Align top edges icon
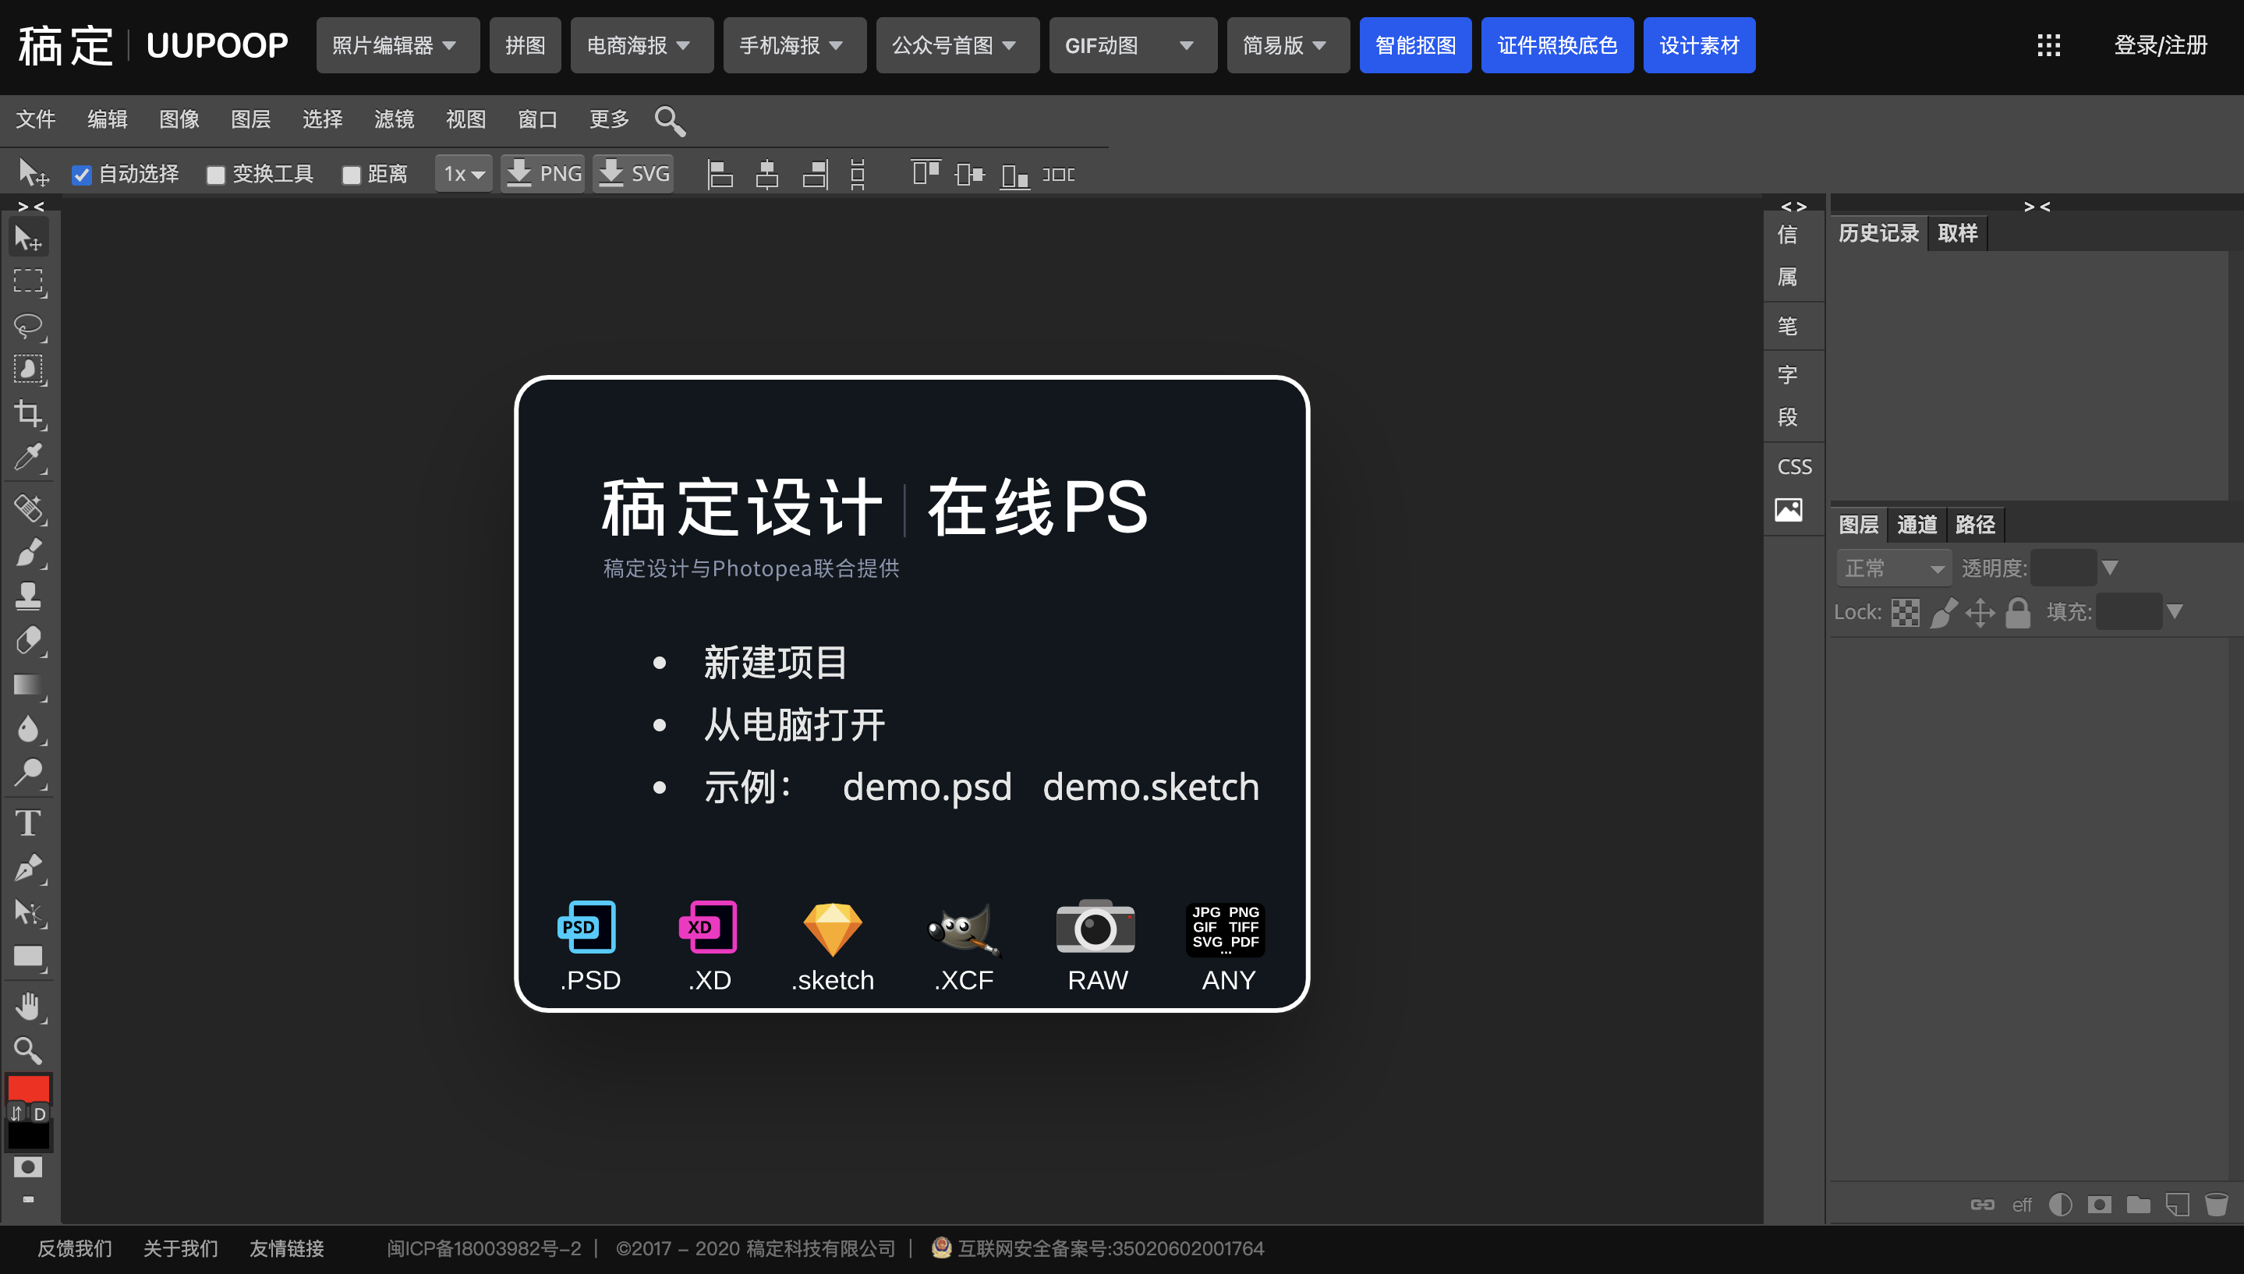This screenshot has height=1274, width=2244. coord(925,172)
